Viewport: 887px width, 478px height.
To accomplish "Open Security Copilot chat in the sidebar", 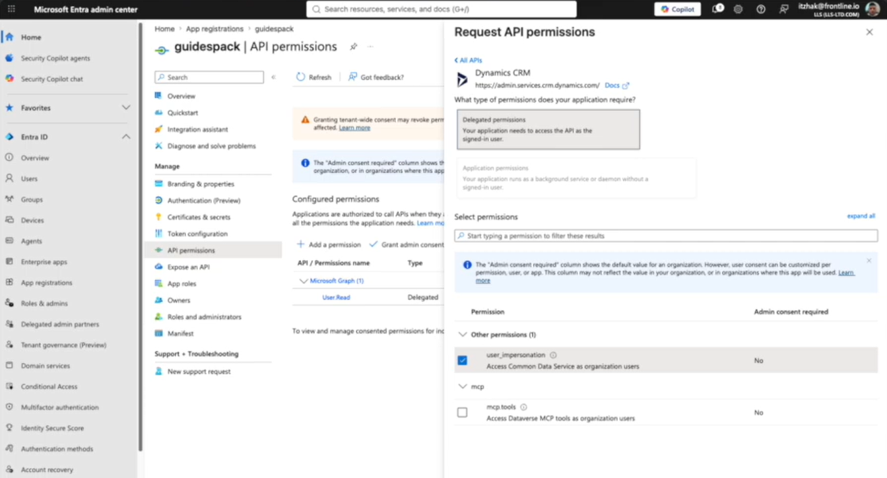I will 52,79.
